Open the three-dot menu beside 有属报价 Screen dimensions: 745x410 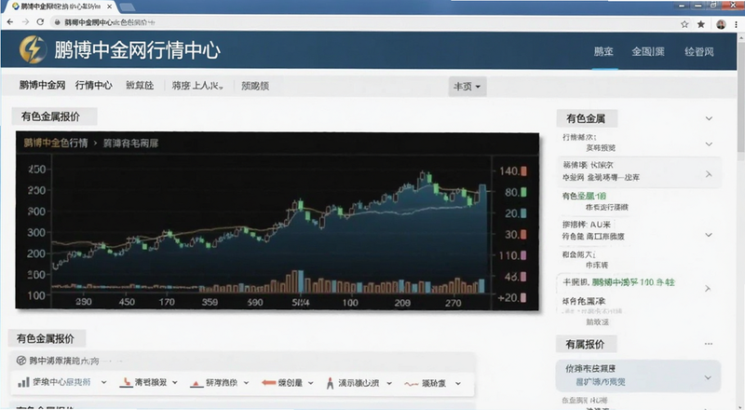tap(709, 344)
